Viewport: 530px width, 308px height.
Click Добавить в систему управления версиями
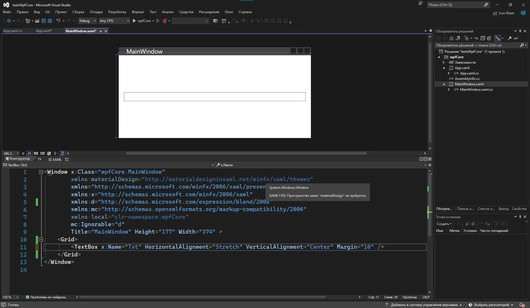[x=424, y=305]
